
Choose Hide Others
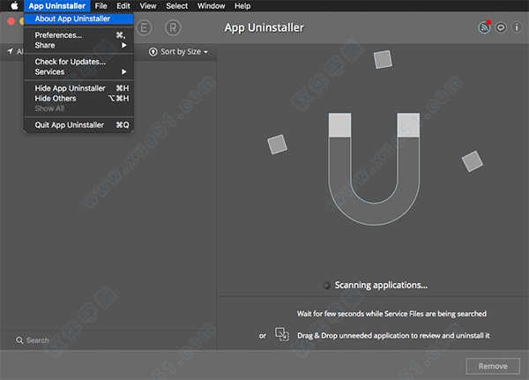pyautogui.click(x=78, y=99)
